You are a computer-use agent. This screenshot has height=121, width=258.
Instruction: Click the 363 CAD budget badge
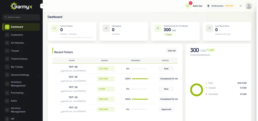point(105,109)
